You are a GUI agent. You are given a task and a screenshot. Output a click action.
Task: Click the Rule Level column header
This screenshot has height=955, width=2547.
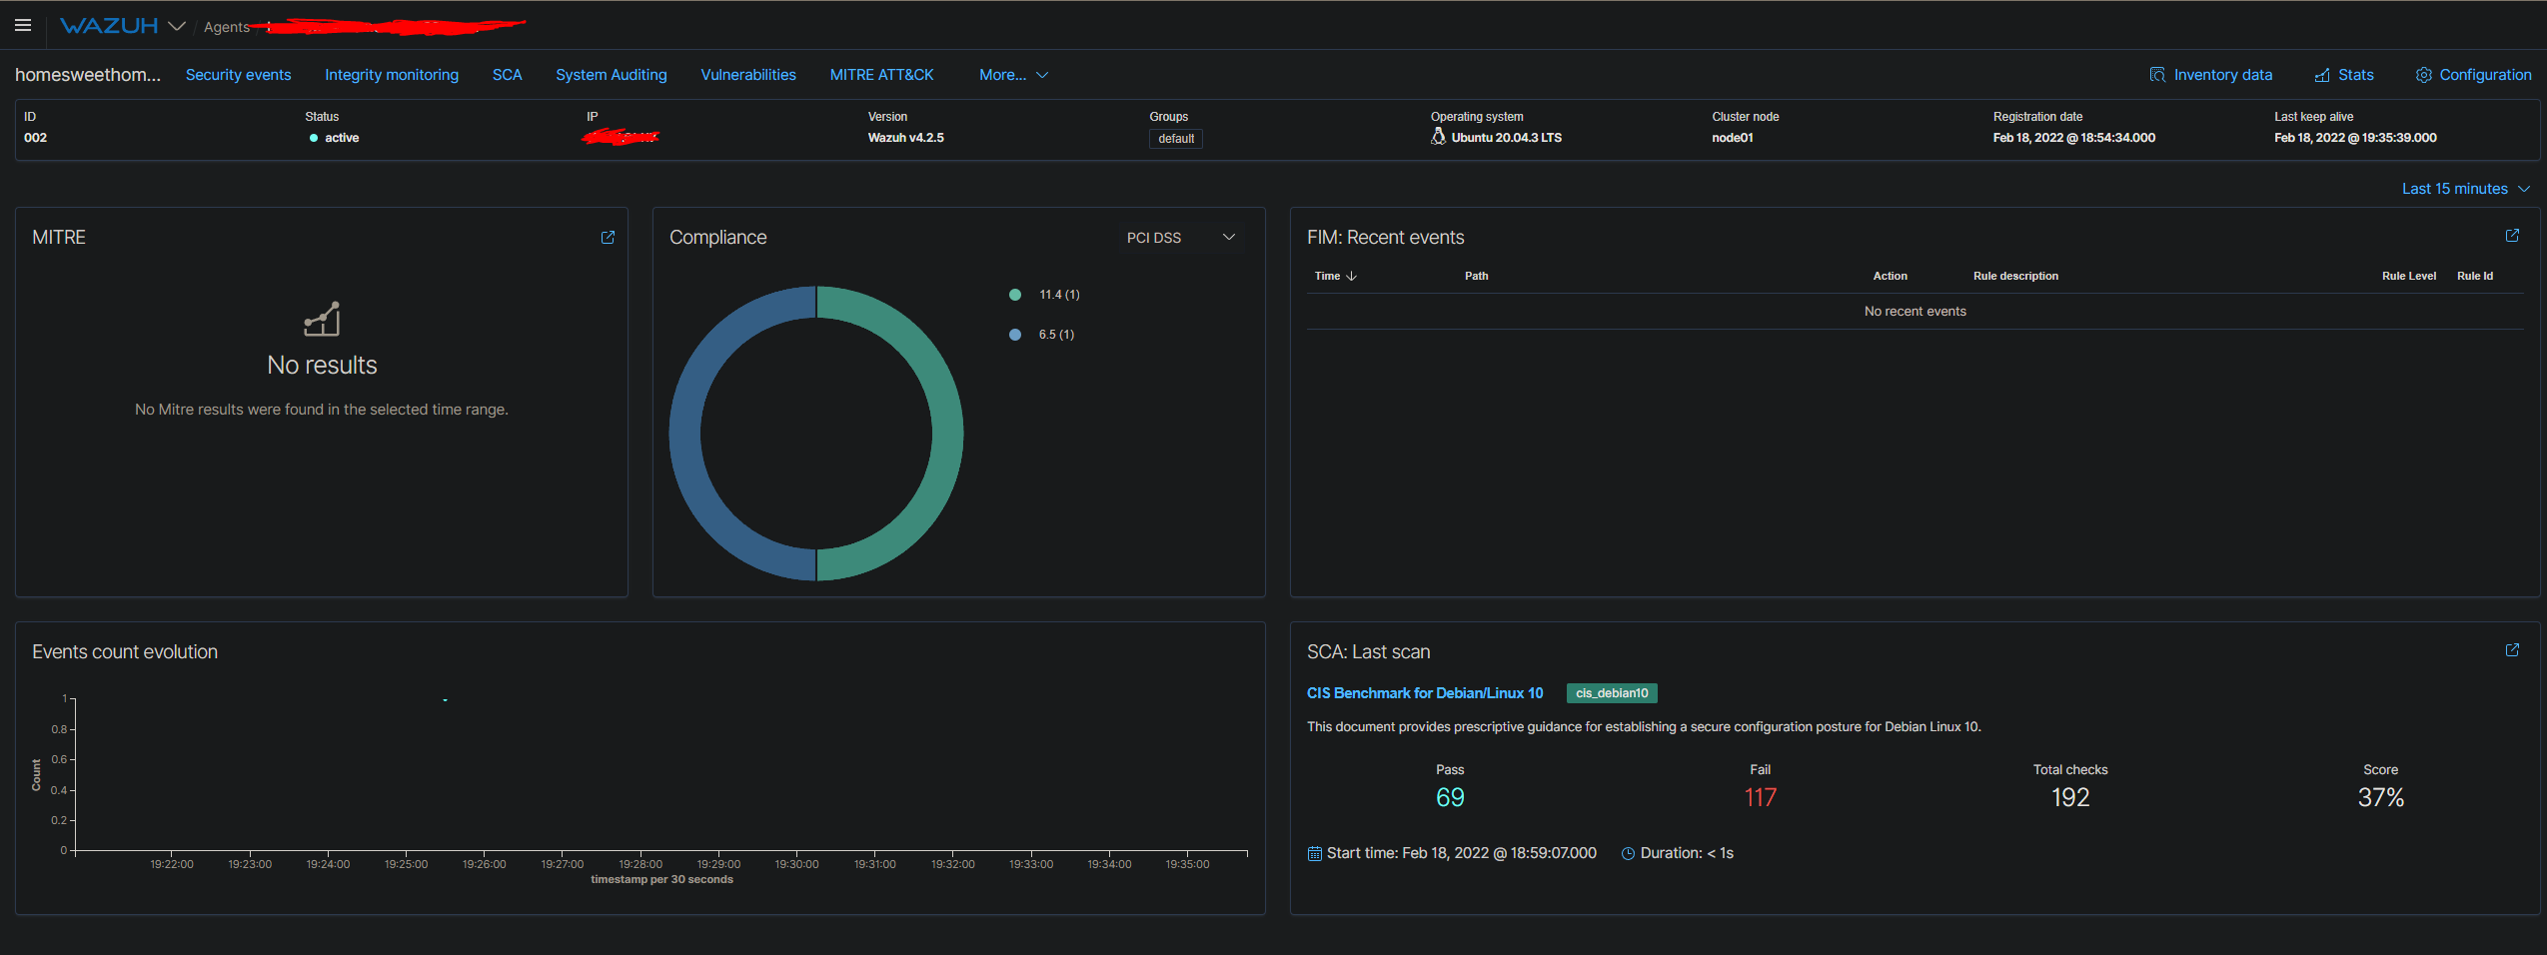[x=2409, y=276]
